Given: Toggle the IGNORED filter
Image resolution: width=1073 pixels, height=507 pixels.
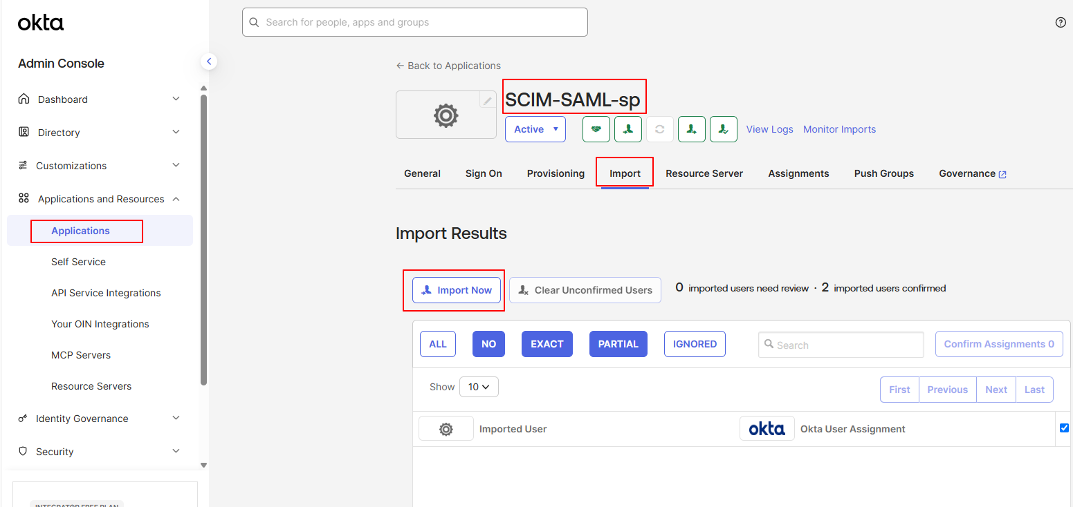Looking at the screenshot, I should [x=695, y=344].
